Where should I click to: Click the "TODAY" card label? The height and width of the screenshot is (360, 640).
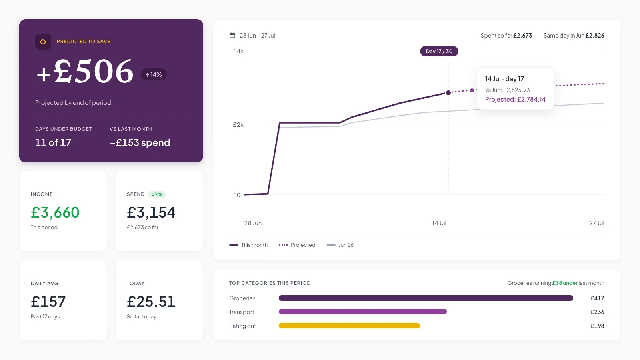pyautogui.click(x=136, y=284)
